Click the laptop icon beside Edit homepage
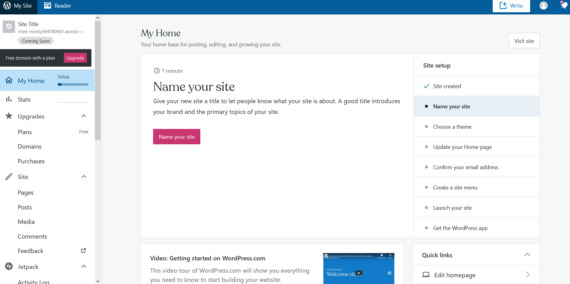Image resolution: width=570 pixels, height=284 pixels. pyautogui.click(x=426, y=274)
